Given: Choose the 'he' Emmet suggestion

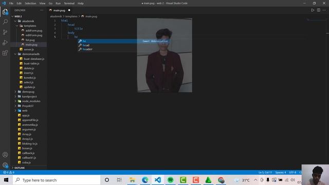Looking at the screenshot, I should 124,41.
